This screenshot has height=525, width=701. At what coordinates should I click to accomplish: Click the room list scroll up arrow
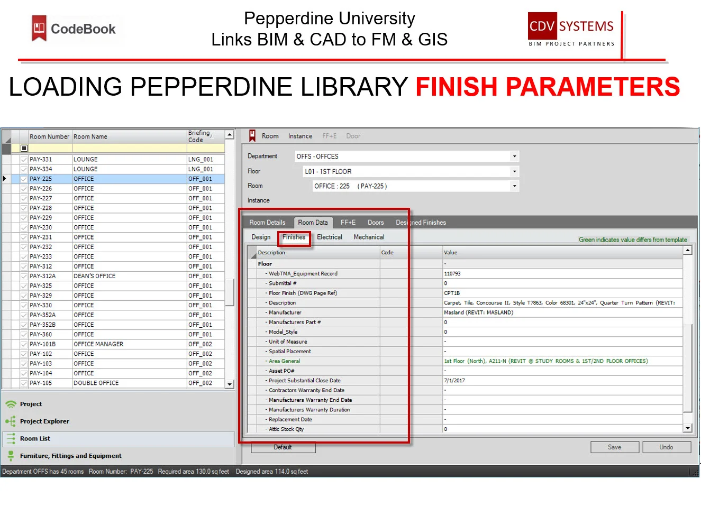point(230,135)
